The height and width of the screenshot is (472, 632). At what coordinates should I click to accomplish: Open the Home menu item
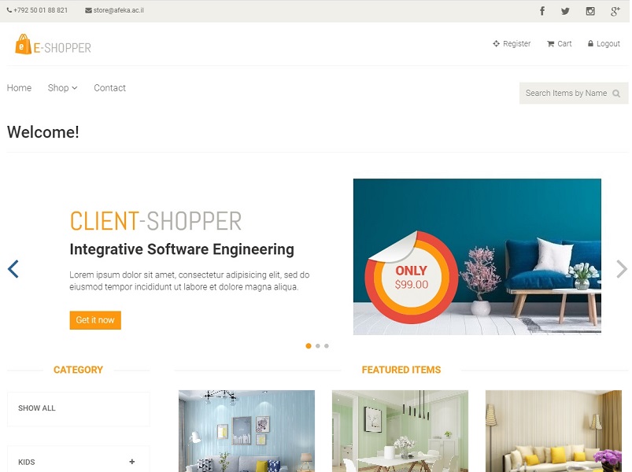tap(19, 88)
